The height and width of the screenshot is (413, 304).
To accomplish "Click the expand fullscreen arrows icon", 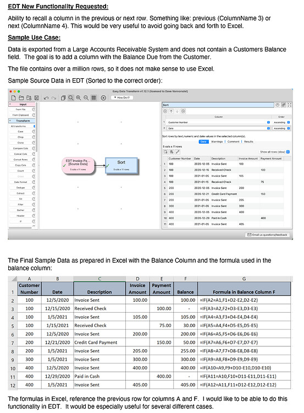I will (x=290, y=105).
